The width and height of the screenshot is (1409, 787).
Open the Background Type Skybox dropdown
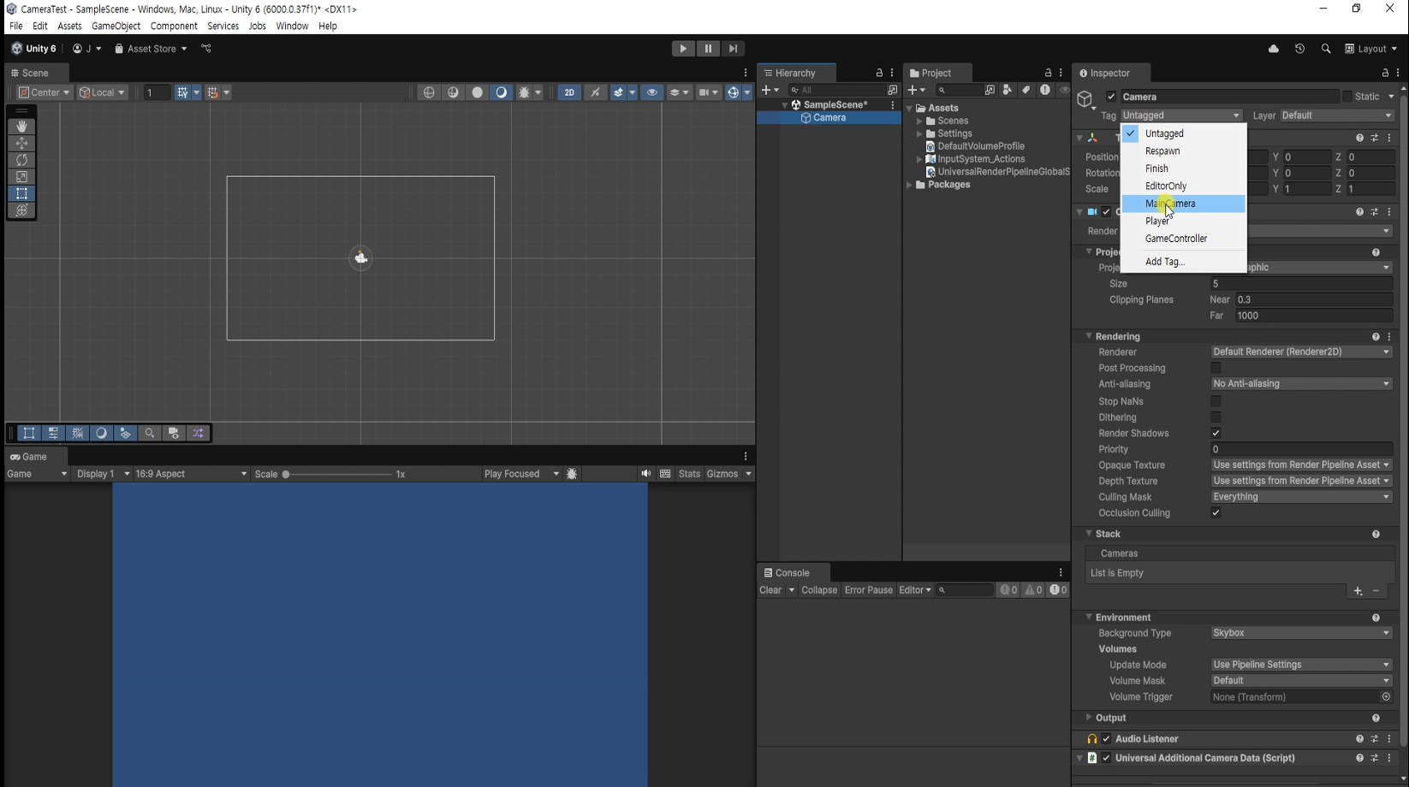click(1301, 633)
